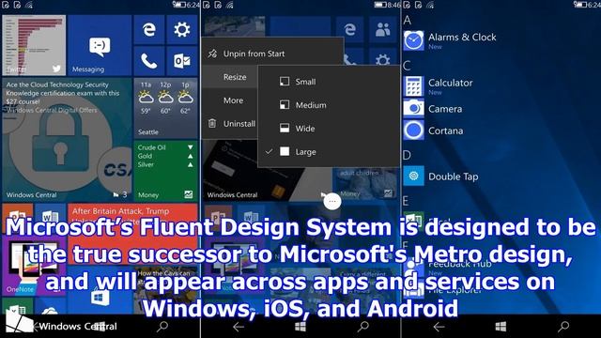Open Cortana from the app list
Viewport: 601px width, 338px height.
pyautogui.click(x=445, y=131)
